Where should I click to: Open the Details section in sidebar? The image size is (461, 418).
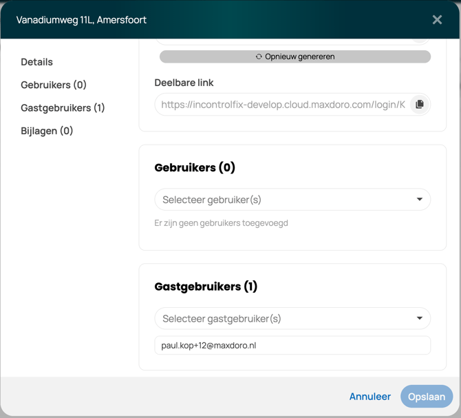coord(37,62)
